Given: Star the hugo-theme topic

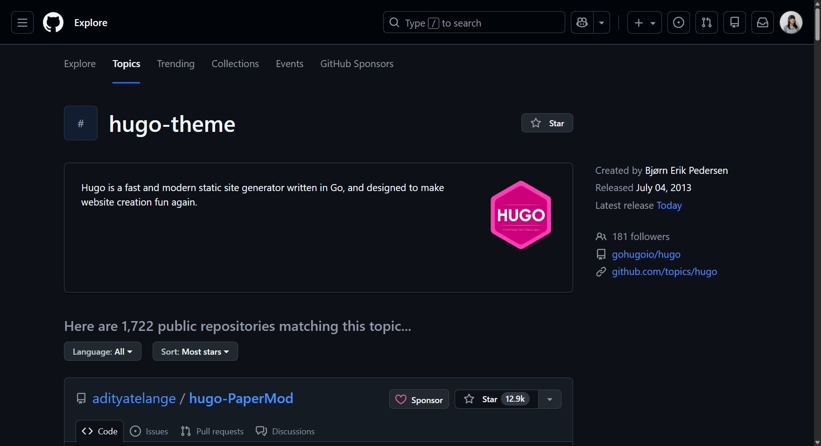Looking at the screenshot, I should click(x=547, y=123).
